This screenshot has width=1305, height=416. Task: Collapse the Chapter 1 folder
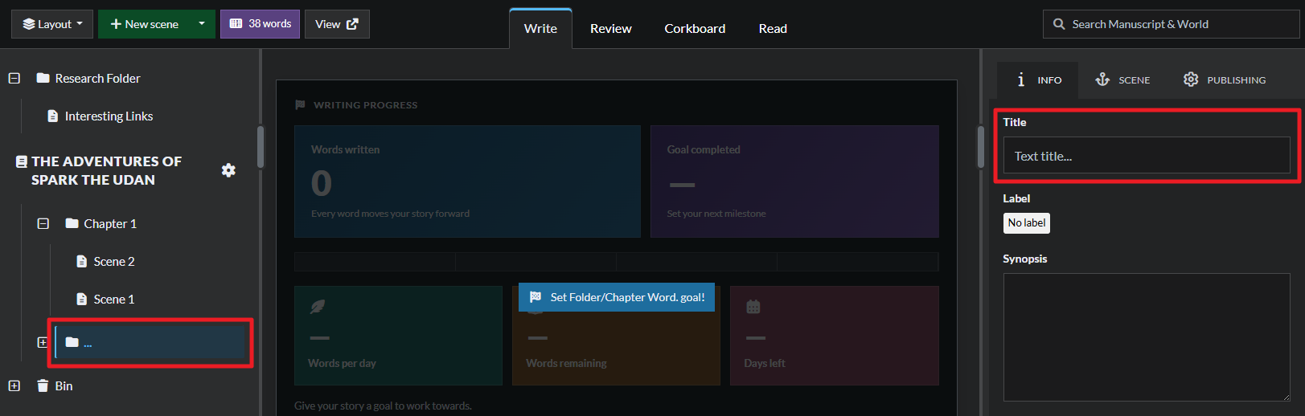43,223
